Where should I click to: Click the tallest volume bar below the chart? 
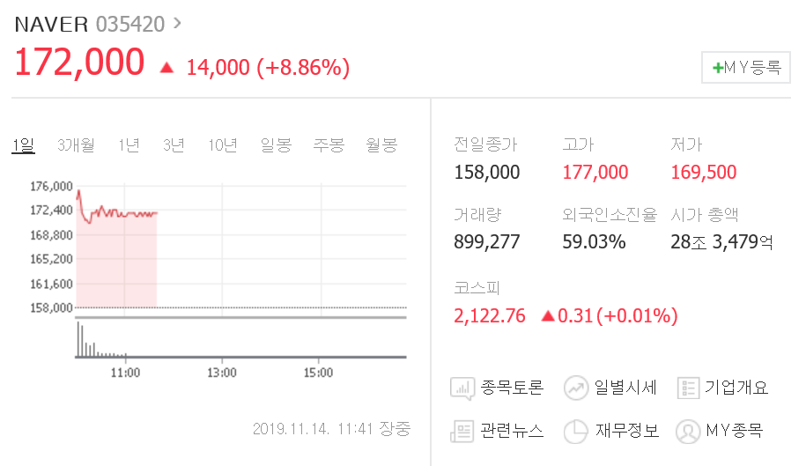coord(78,339)
